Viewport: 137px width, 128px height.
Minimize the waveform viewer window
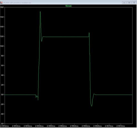pyautogui.click(x=124, y=3)
